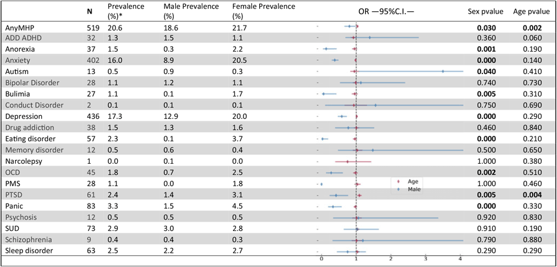Click the red Age legend marker
The image size is (557, 267).
399,182
